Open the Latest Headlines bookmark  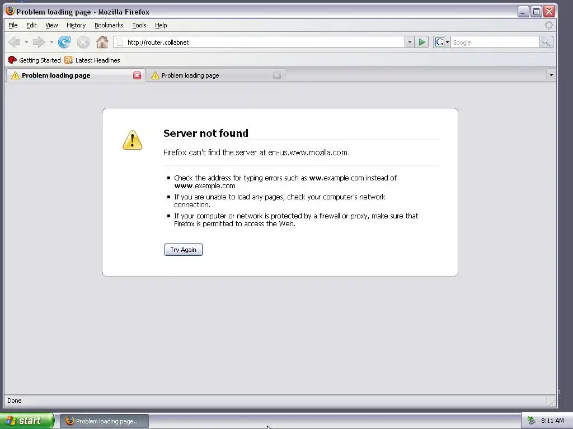92,60
